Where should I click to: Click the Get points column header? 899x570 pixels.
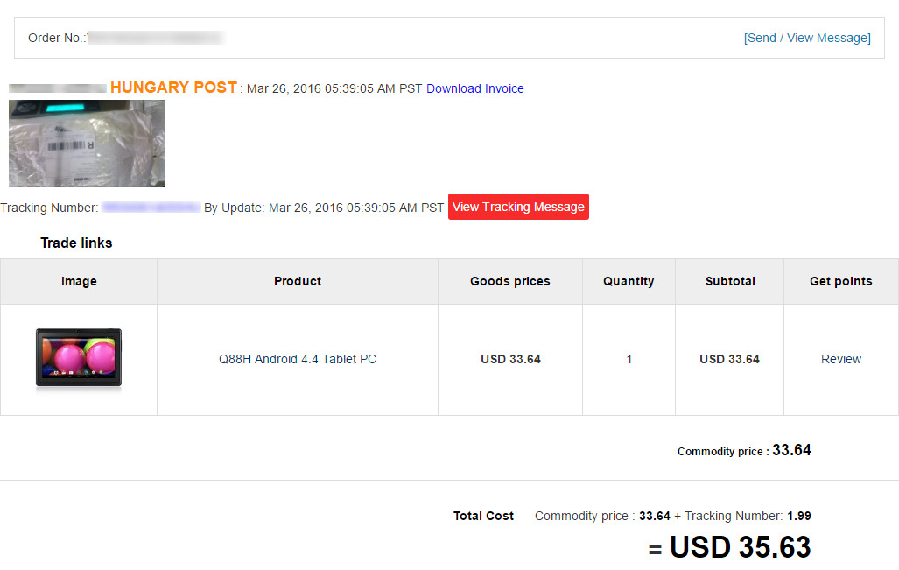[840, 281]
